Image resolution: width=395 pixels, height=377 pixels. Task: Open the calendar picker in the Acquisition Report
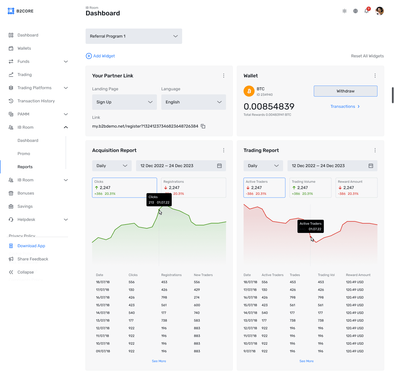[x=219, y=166]
